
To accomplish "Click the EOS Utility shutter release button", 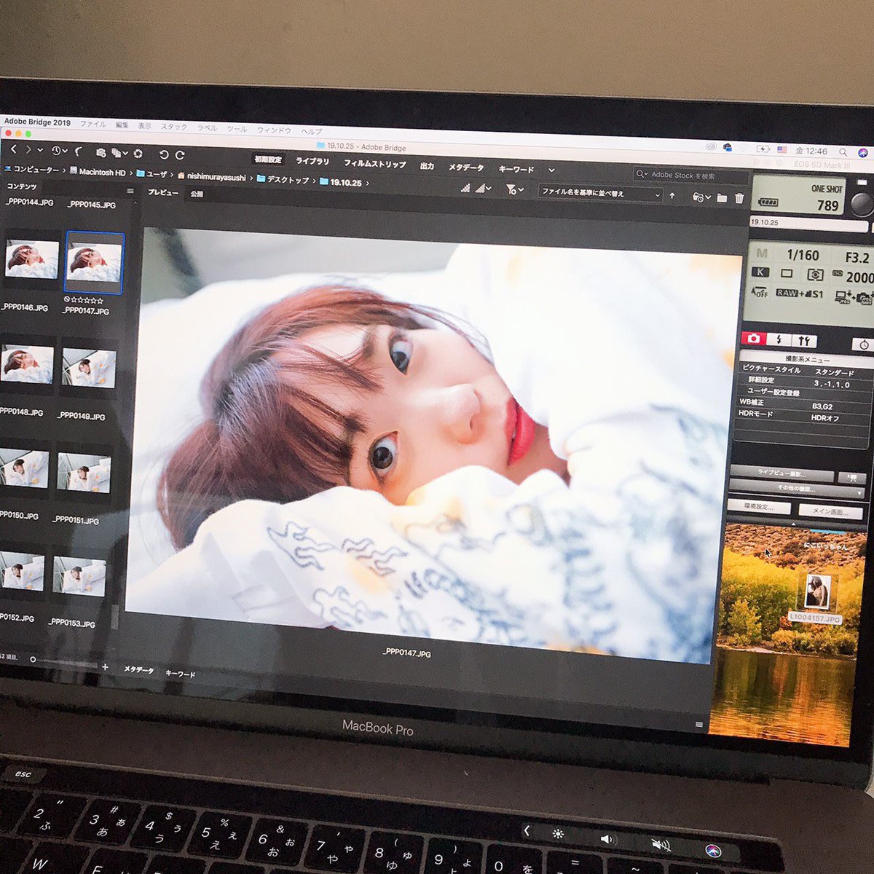I will tap(863, 204).
